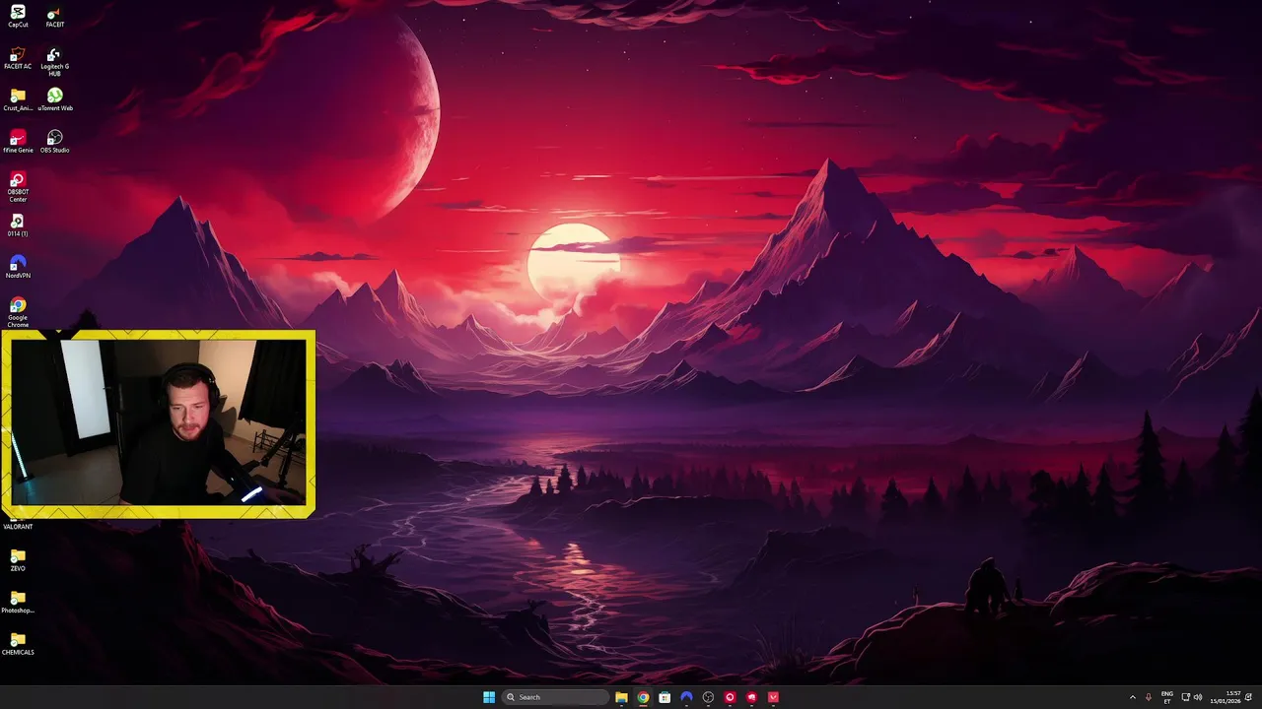This screenshot has height=709, width=1262.
Task: Switch to OBS Studio in taskbar
Action: tap(708, 697)
